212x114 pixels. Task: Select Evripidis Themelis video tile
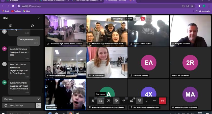(190, 31)
